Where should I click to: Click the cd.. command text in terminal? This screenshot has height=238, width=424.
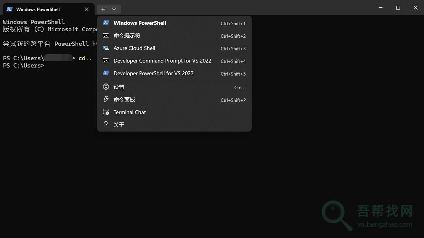(x=85, y=58)
